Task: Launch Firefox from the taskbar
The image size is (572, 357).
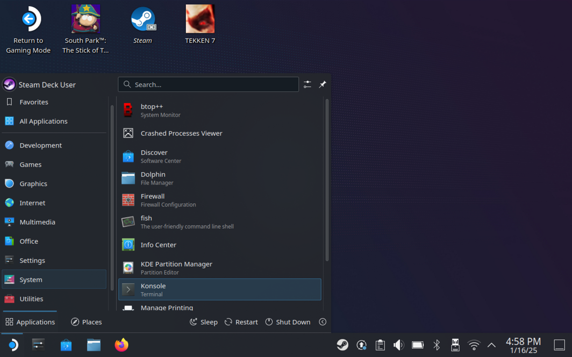Action: (122, 345)
